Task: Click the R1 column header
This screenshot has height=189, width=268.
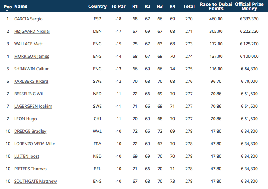Action: click(x=135, y=7)
